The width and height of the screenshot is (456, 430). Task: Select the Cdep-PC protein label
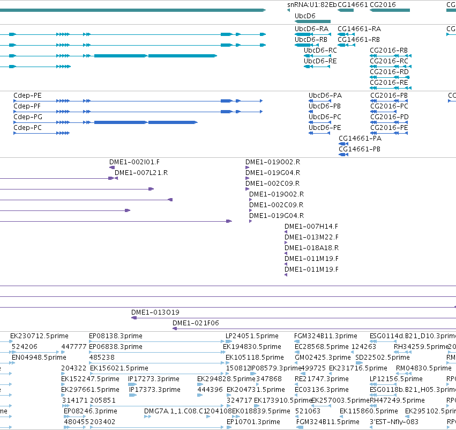[28, 128]
